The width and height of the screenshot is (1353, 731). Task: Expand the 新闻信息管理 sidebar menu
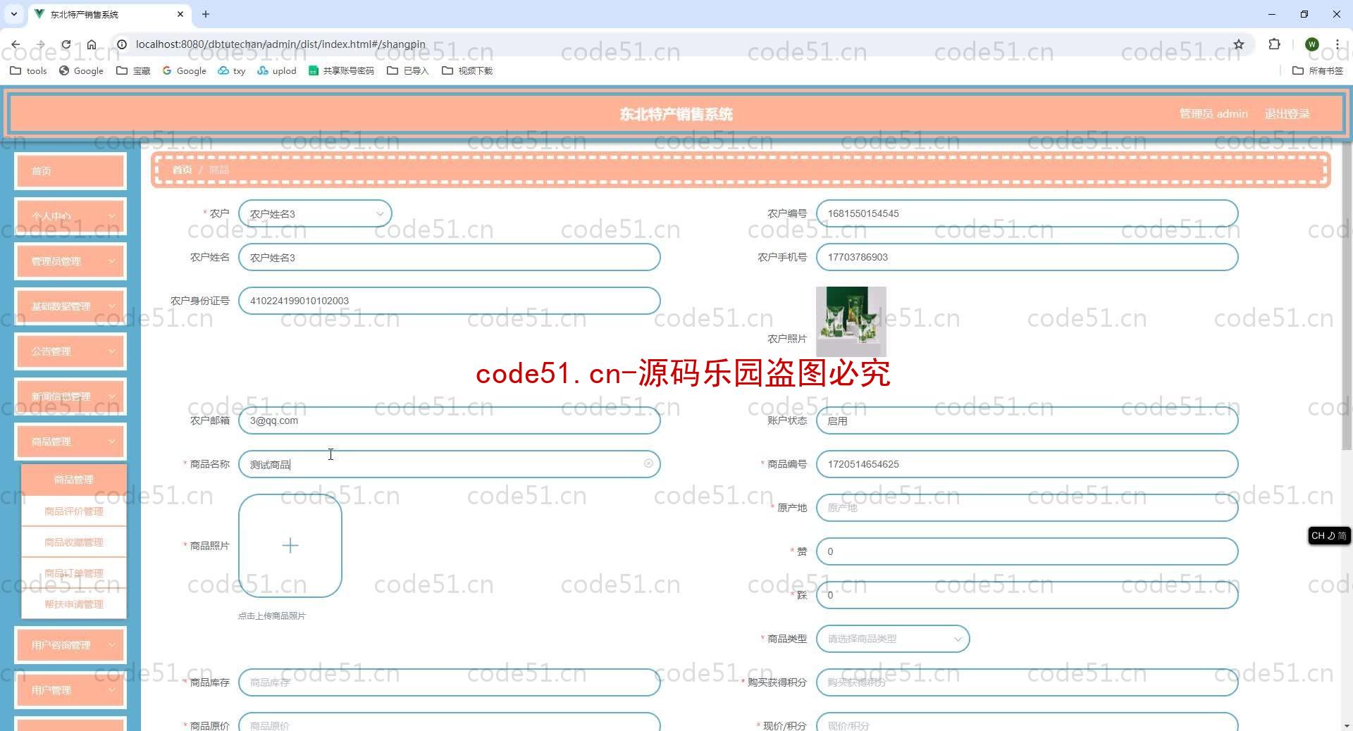pos(70,396)
